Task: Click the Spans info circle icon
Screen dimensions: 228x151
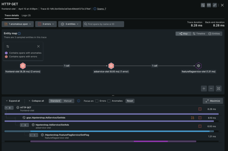Action: pos(95,9)
